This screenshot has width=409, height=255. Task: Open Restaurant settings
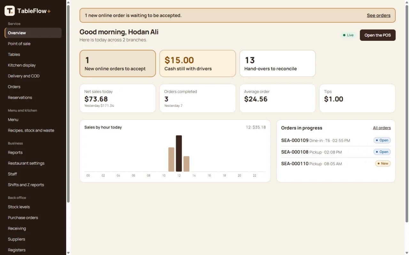[x=33, y=163]
